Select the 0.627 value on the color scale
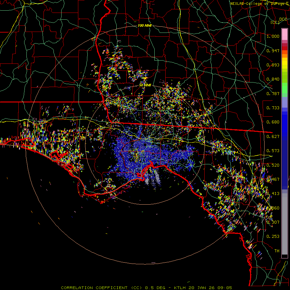290x290 pixels. [x=273, y=137]
